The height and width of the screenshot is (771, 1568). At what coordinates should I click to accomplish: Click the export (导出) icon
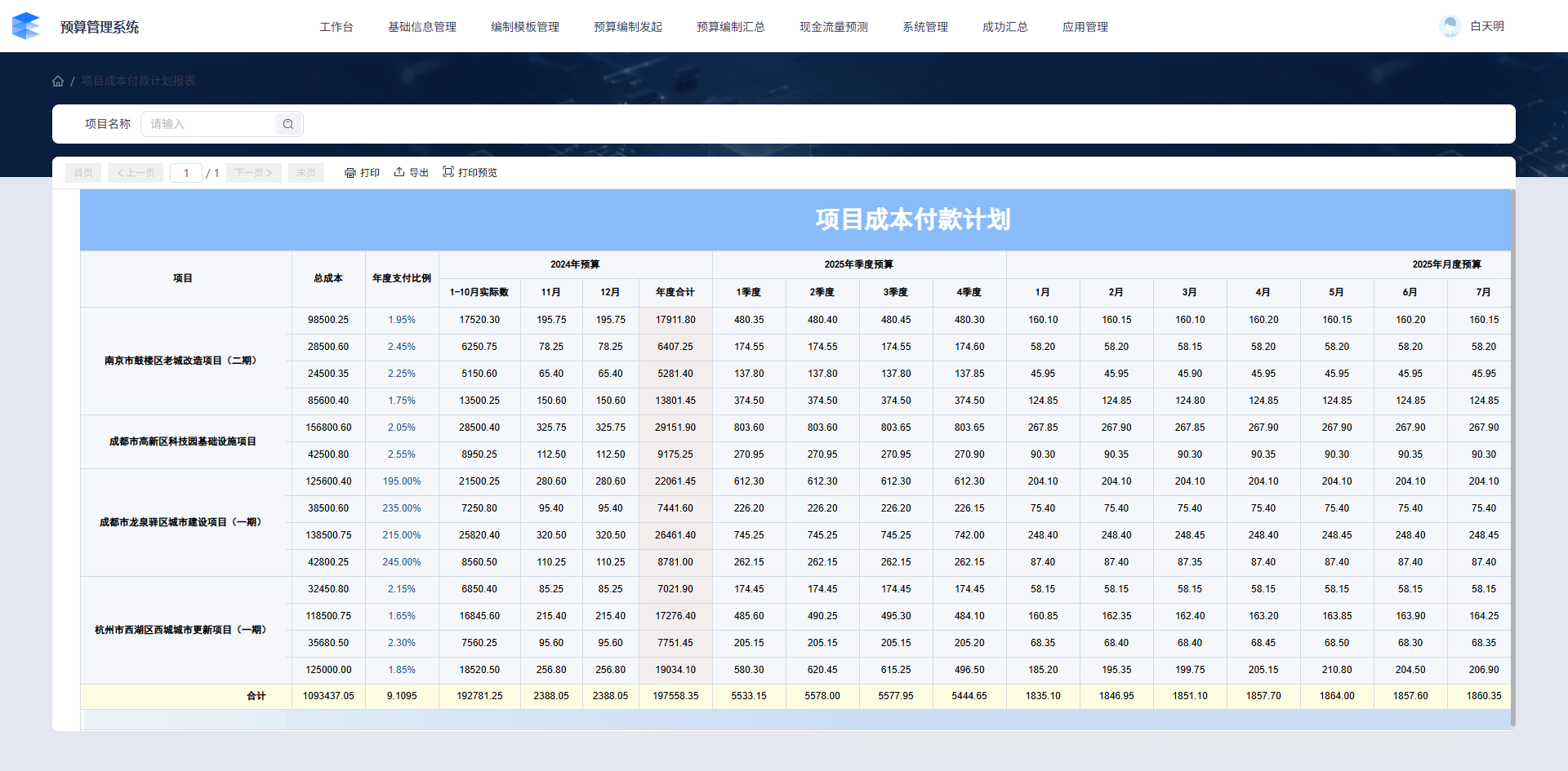point(399,172)
